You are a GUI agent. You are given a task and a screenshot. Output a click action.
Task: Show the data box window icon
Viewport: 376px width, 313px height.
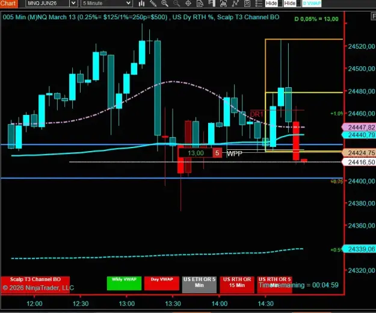tap(200, 4)
